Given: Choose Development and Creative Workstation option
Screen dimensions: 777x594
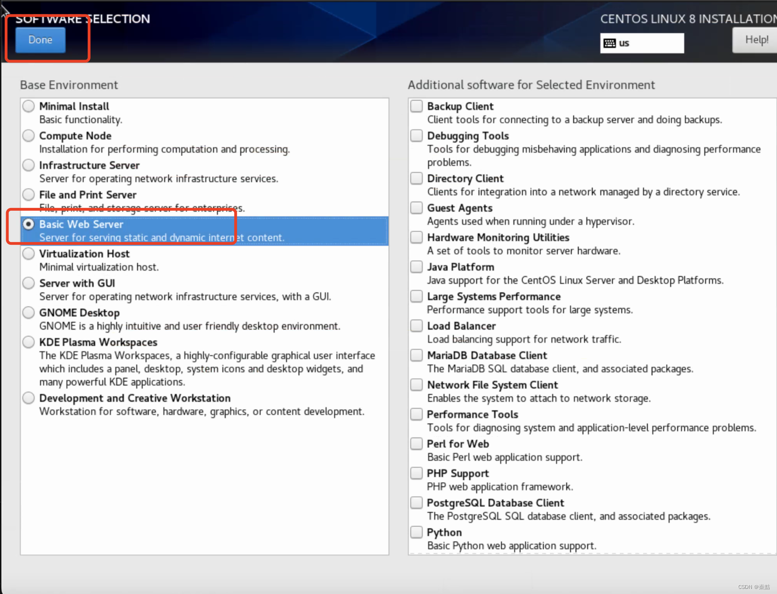Looking at the screenshot, I should 28,398.
